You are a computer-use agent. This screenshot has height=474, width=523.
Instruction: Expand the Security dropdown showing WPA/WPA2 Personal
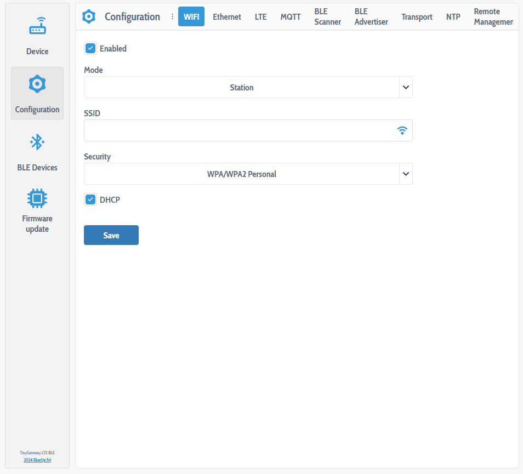(248, 174)
